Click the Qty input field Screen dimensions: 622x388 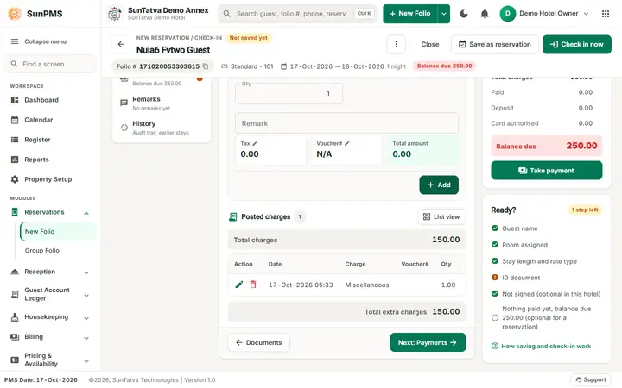(289, 93)
